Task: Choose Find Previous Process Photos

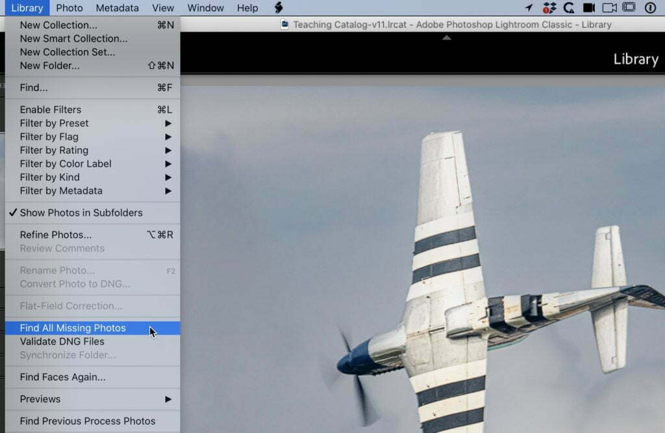Action: click(93, 421)
